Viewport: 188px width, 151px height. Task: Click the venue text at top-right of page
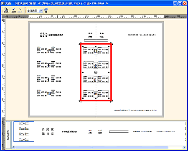coord(142,35)
